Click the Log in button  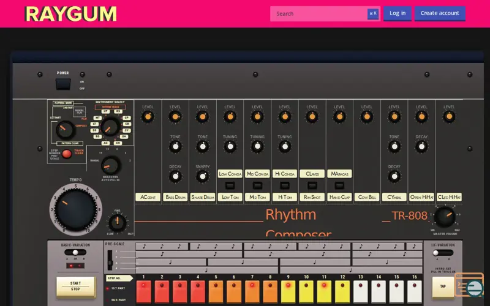click(397, 13)
